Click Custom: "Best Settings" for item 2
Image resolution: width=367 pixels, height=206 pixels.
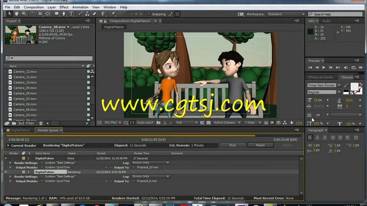(x=60, y=177)
